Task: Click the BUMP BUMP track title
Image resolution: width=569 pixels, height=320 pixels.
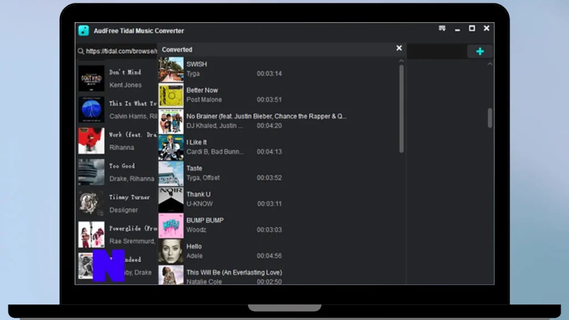Action: (205, 221)
